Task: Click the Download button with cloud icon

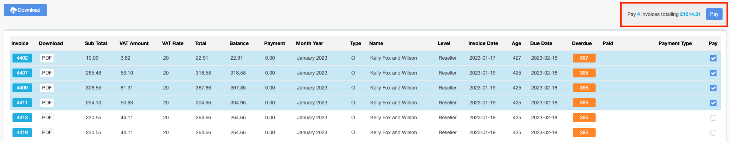Action: (x=25, y=10)
